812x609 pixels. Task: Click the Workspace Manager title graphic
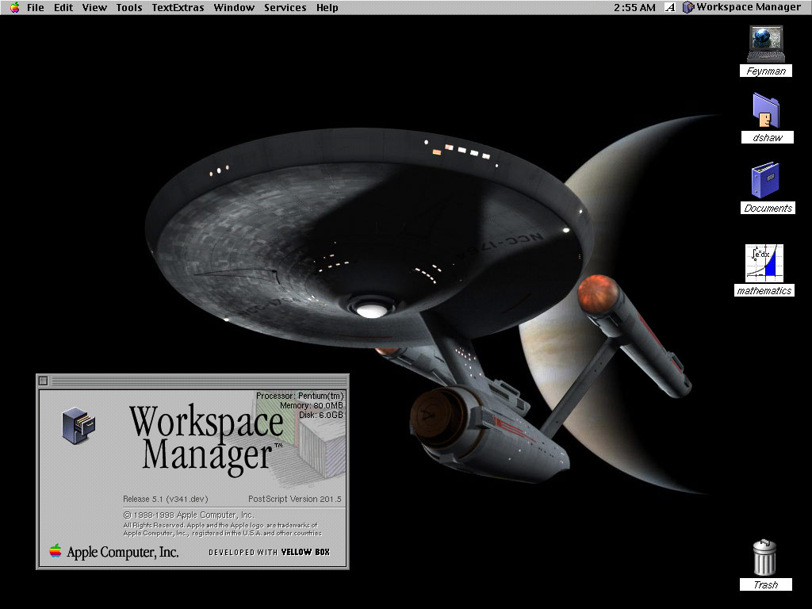pos(207,439)
